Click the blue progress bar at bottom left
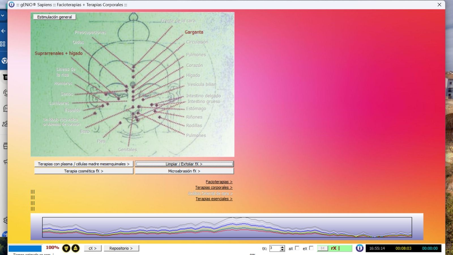This screenshot has height=255, width=453. [x=25, y=248]
